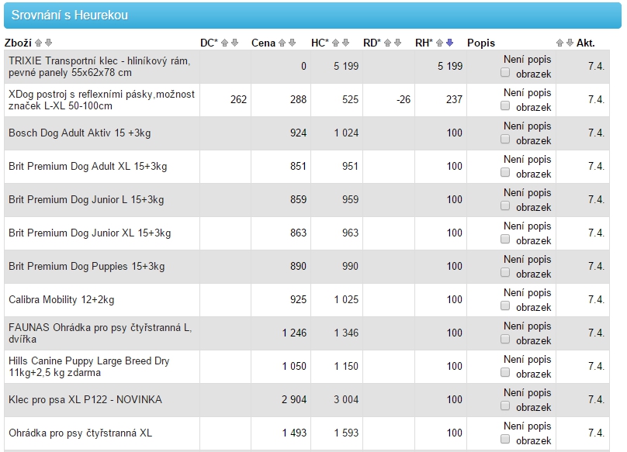Screen dimensions: 627x452
Task: Select obrazek checkbox for Brit Premium Junior XL
Action: [506, 240]
